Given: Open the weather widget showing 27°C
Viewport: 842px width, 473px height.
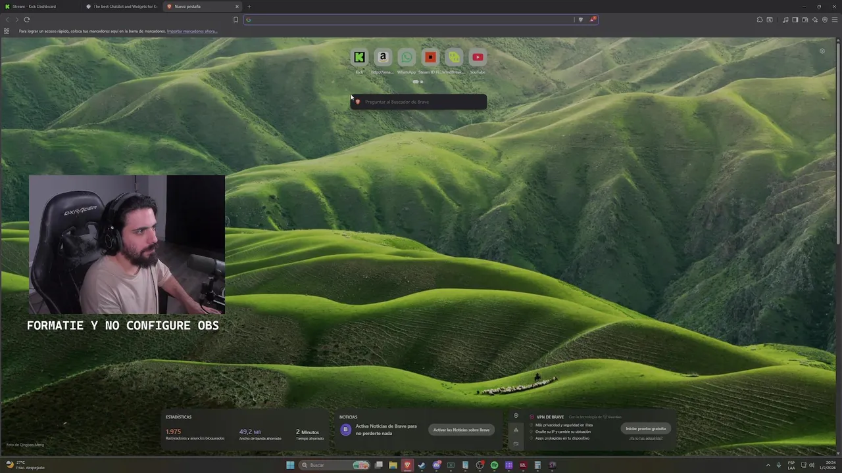Looking at the screenshot, I should point(25,465).
